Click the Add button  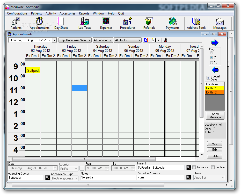[214, 143]
